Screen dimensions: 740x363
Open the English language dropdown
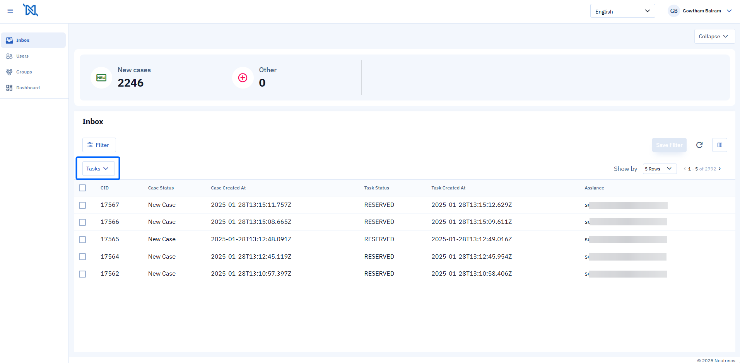coord(622,11)
